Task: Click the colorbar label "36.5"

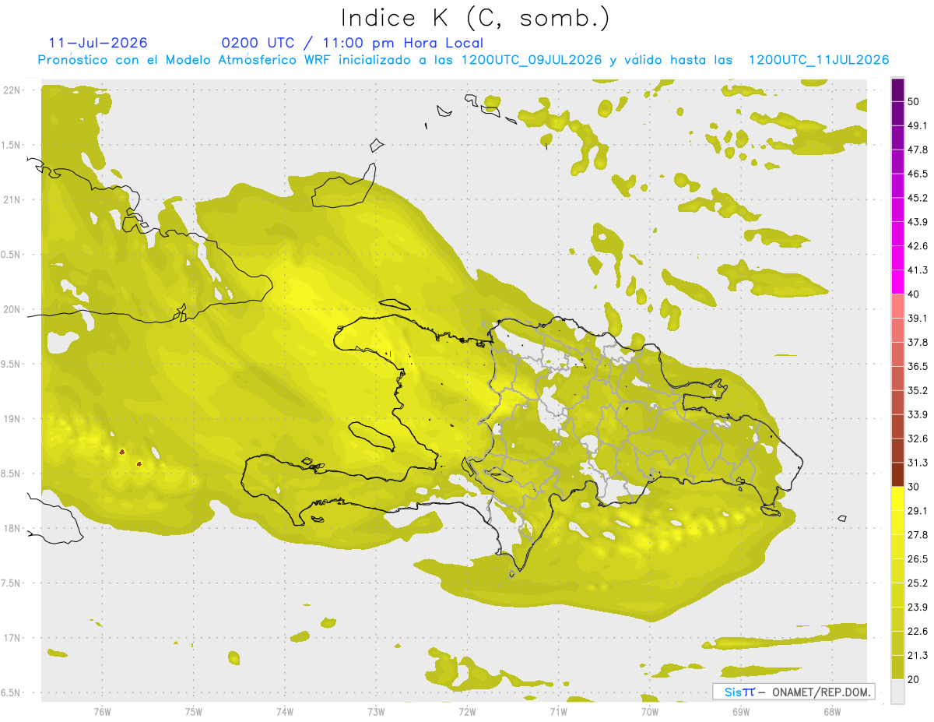Action: point(917,366)
